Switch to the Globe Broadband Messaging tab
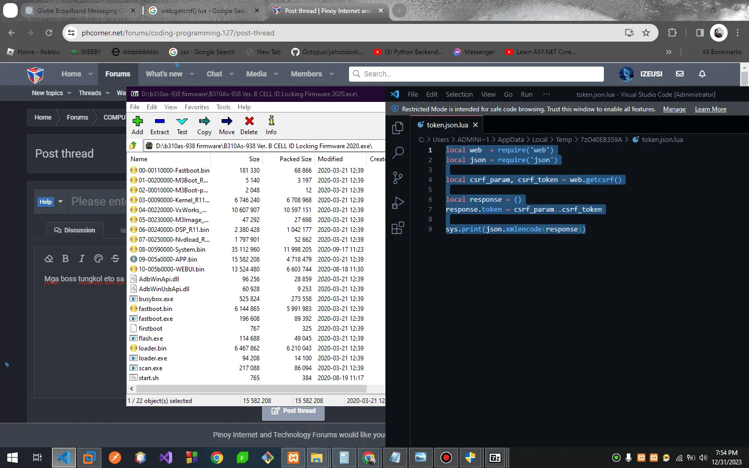Image resolution: width=749 pixels, height=468 pixels. pyautogui.click(x=81, y=10)
